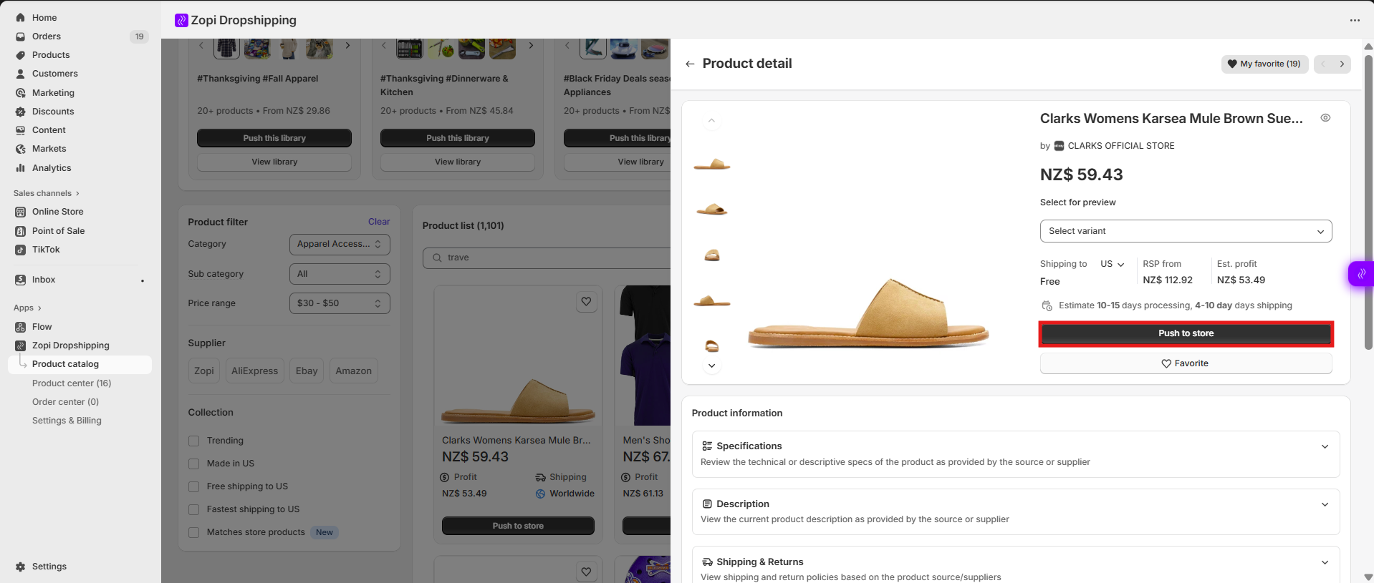Select the second sandal thumbnail image
This screenshot has width=1374, height=583.
pos(711,210)
